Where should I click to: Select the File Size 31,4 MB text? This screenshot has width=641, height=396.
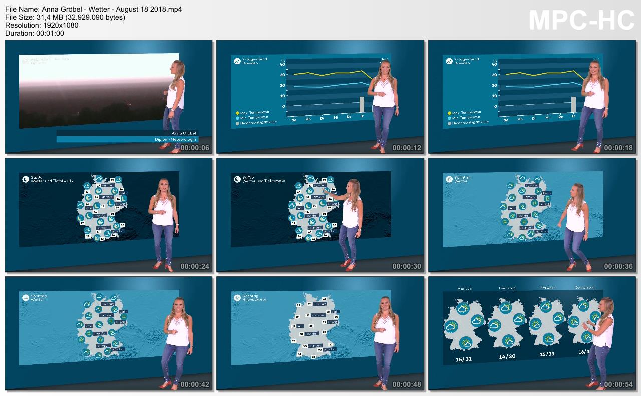[65, 17]
